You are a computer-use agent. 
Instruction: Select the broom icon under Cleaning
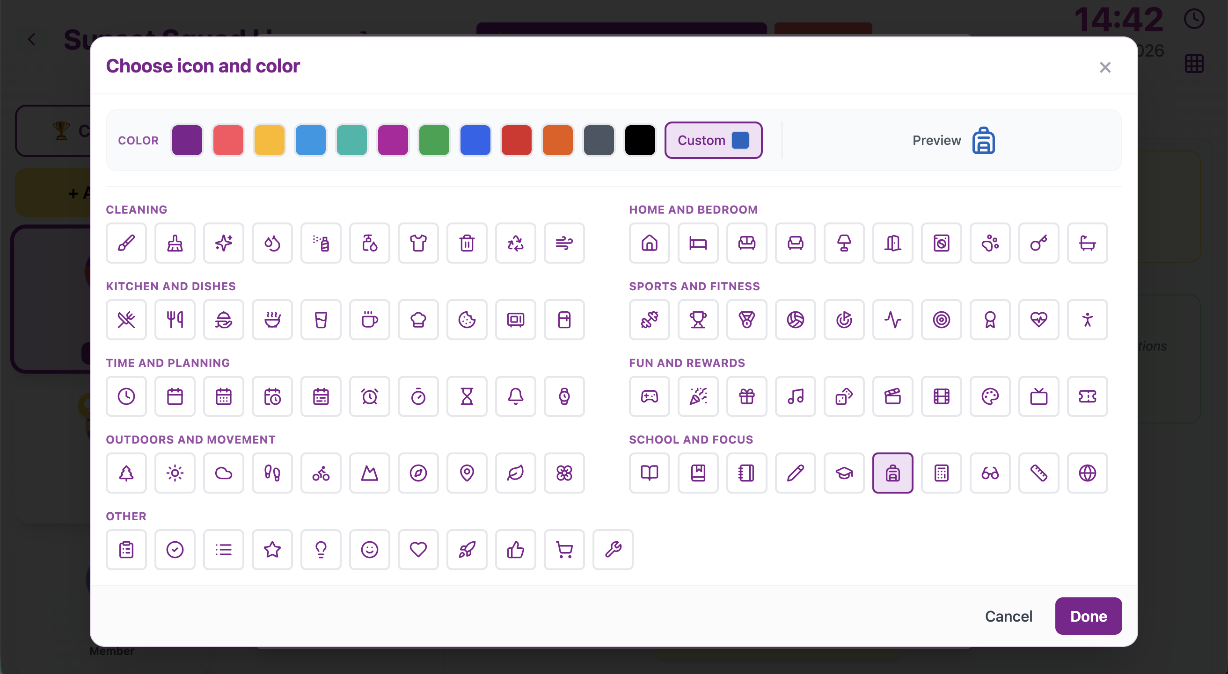point(175,243)
